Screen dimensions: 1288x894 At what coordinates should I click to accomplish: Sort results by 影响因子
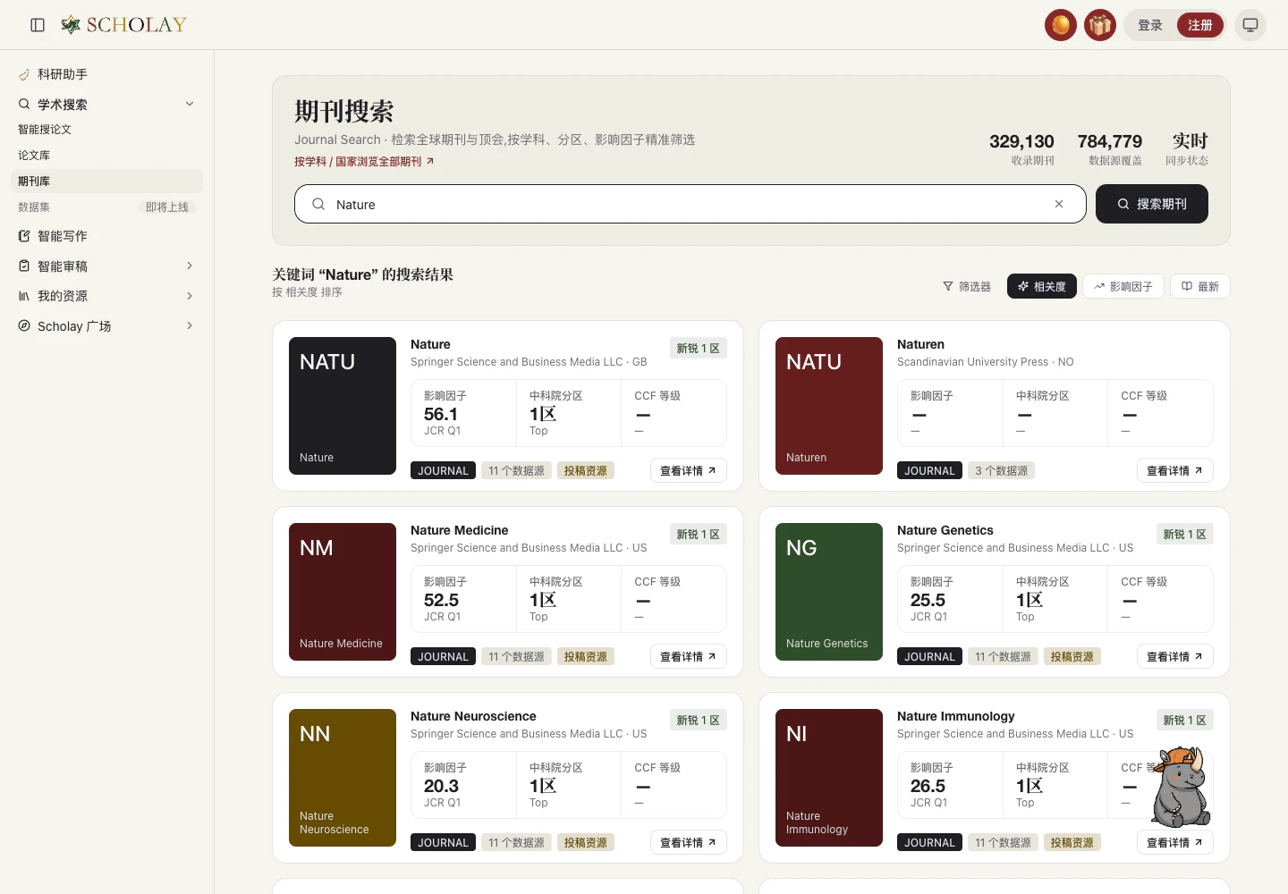pyautogui.click(x=1123, y=286)
